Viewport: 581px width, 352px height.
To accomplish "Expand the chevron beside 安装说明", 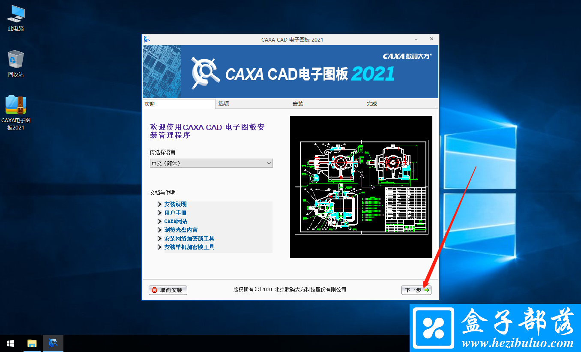I will (159, 204).
